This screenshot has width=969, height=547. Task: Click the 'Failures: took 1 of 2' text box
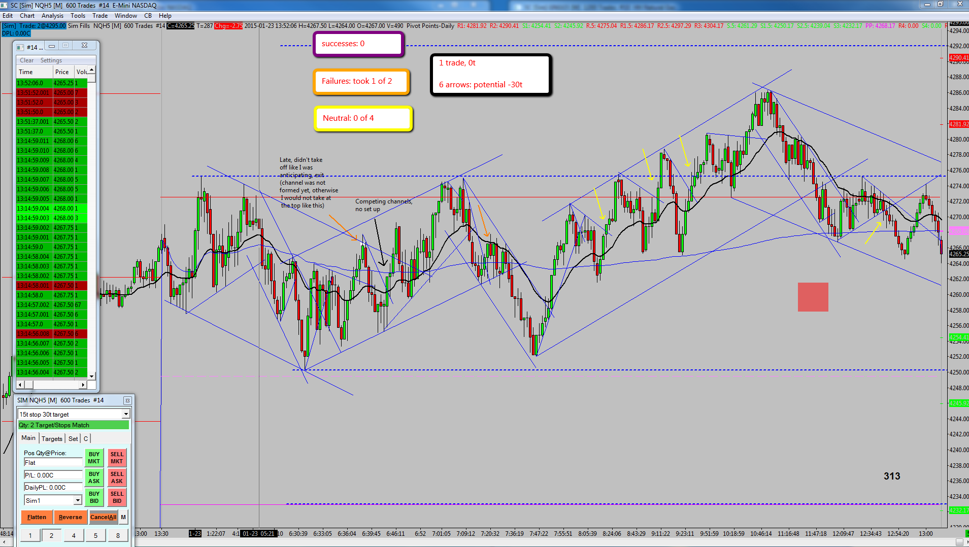[x=361, y=82]
